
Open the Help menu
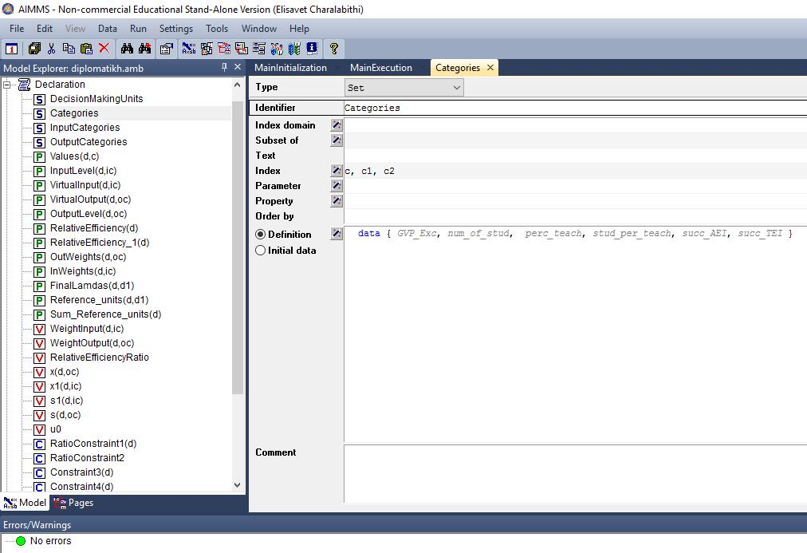(x=299, y=28)
